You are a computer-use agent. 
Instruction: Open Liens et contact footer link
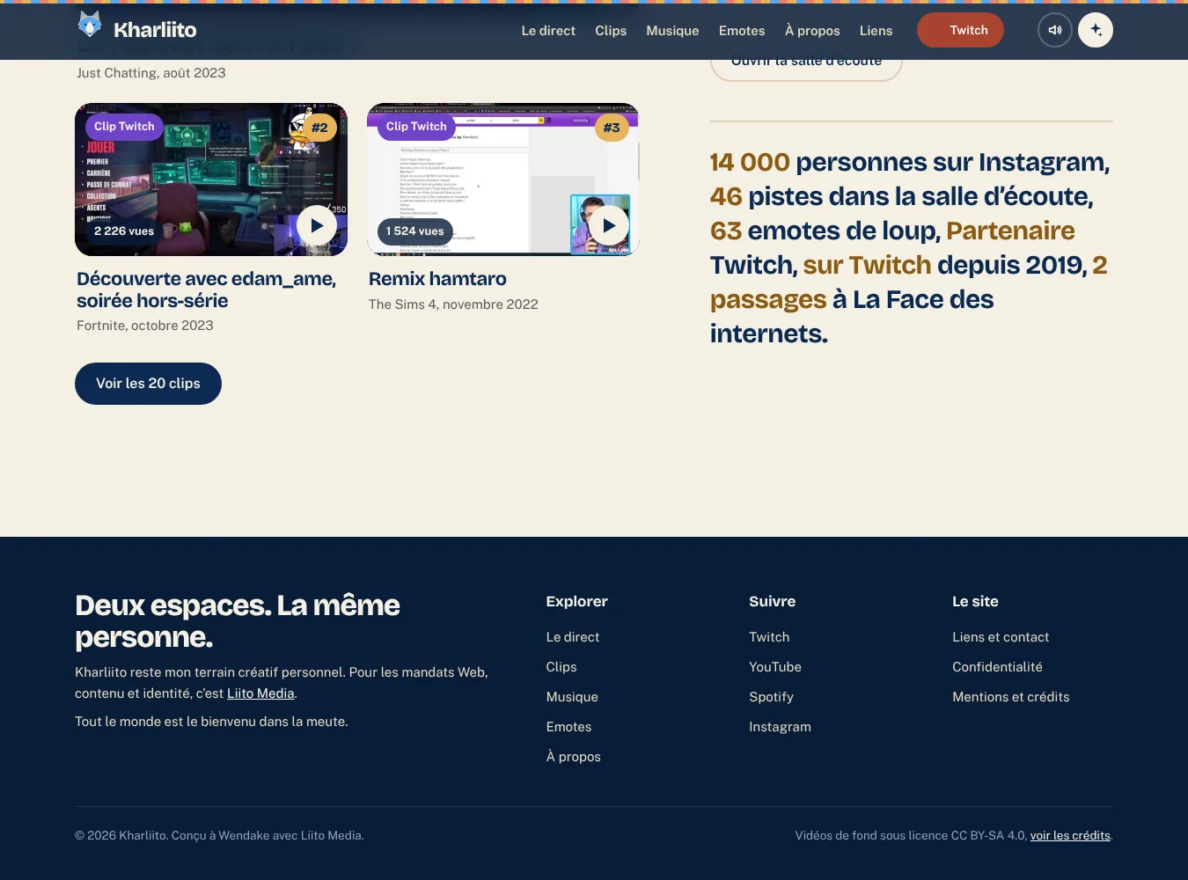tap(1001, 637)
